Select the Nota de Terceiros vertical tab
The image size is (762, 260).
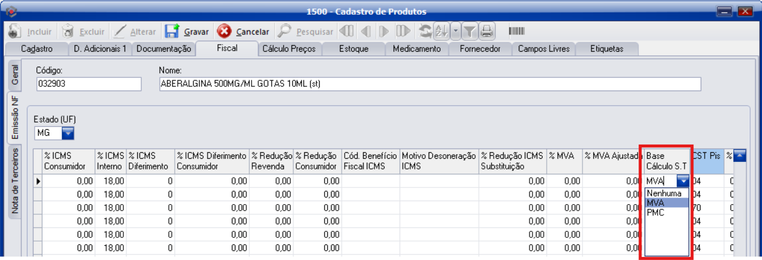(x=15, y=181)
